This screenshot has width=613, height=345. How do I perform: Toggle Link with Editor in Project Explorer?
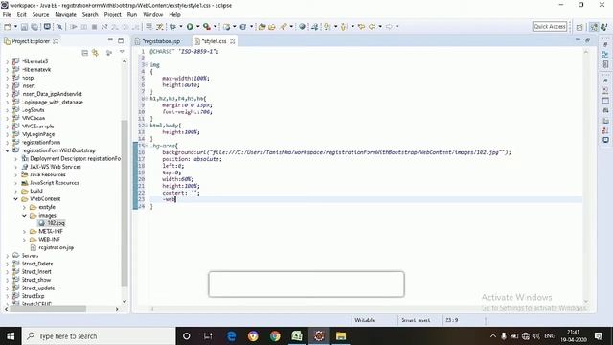[x=96, y=53]
